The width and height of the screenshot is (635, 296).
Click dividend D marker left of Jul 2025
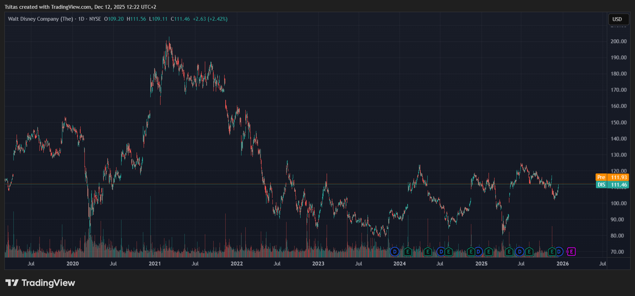(520, 251)
